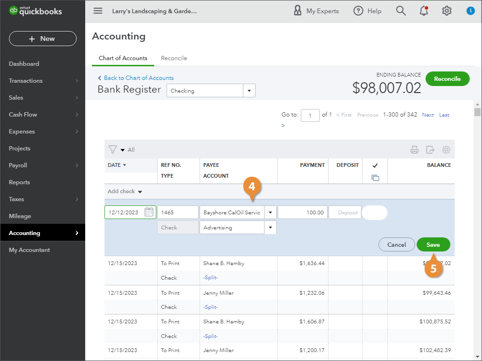
Task: Click the copy icon under checkmark column
Action: coord(375,178)
